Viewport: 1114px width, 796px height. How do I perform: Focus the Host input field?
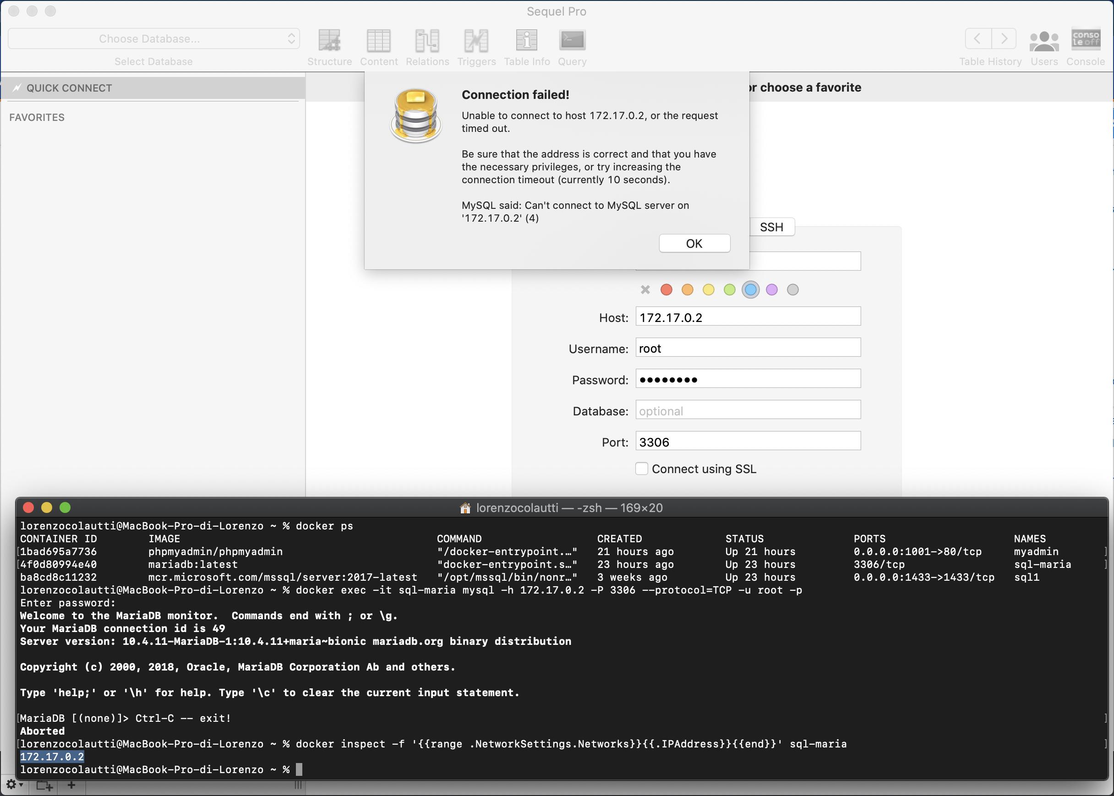[x=748, y=316]
